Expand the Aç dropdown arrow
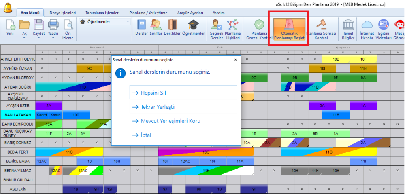 [25, 38]
